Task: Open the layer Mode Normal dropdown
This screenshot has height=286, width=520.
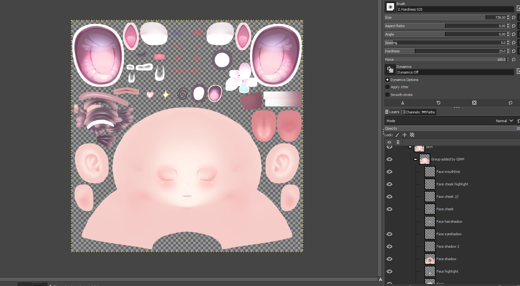Action: (450, 121)
